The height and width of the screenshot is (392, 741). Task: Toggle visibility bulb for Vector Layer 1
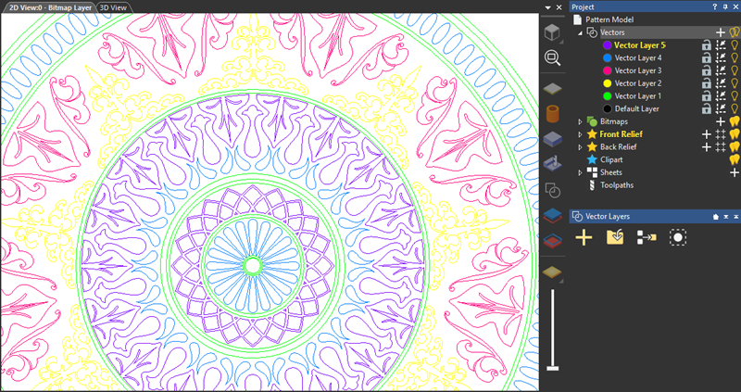click(734, 96)
